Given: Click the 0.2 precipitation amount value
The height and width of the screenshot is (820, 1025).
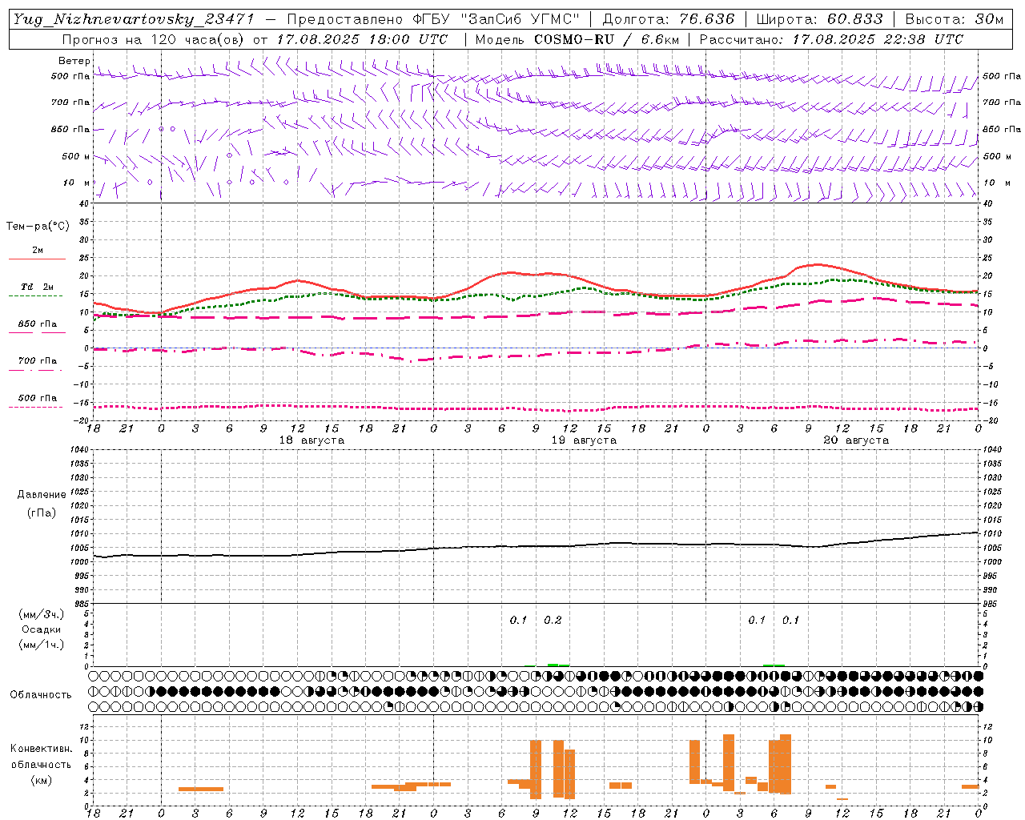Looking at the screenshot, I should click(x=553, y=621).
